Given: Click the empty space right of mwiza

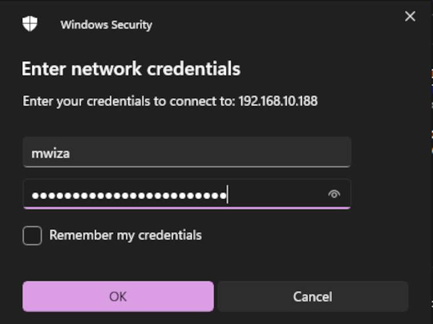Looking at the screenshot, I should (210, 152).
